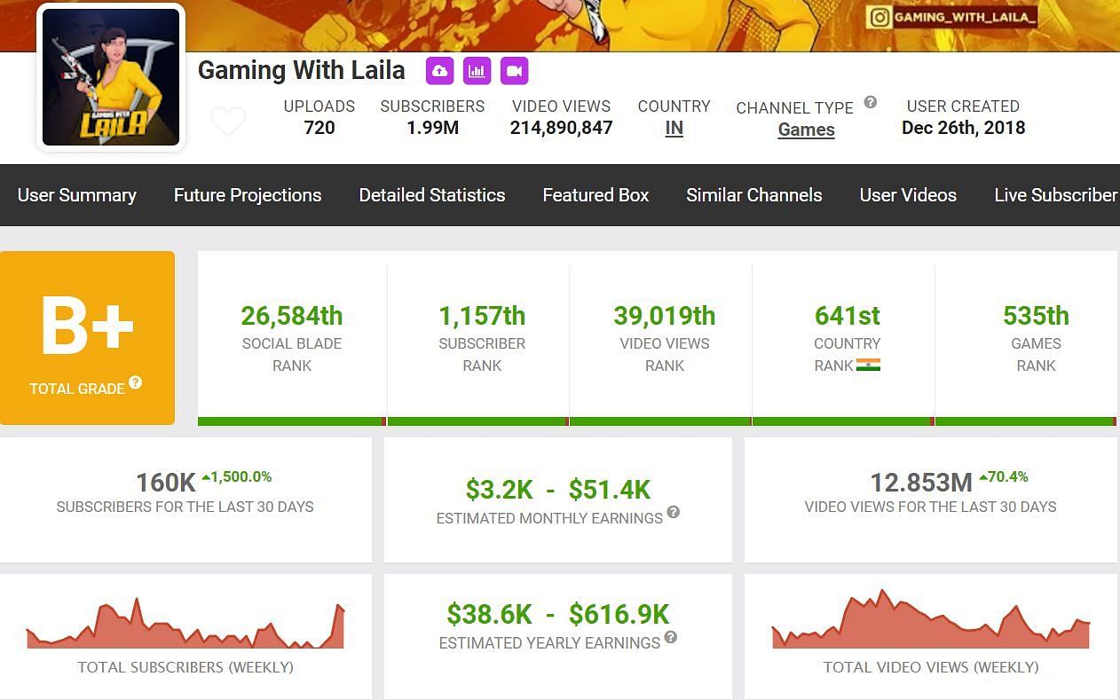Click the Total Grade question mark icon

point(136,382)
